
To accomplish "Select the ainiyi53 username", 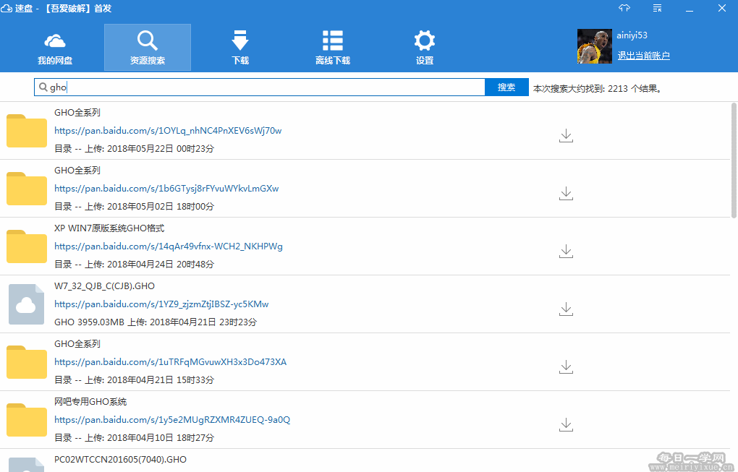I will click(x=632, y=35).
